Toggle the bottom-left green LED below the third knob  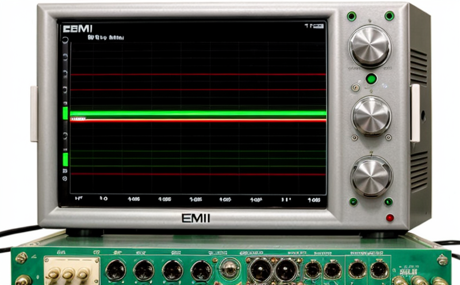point(353,202)
